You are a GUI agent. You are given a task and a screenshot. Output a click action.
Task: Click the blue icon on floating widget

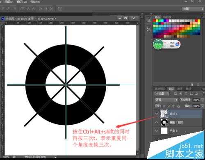tap(177, 44)
